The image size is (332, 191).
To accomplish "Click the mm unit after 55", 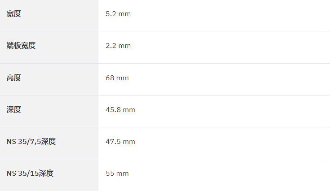I will click(x=123, y=174).
